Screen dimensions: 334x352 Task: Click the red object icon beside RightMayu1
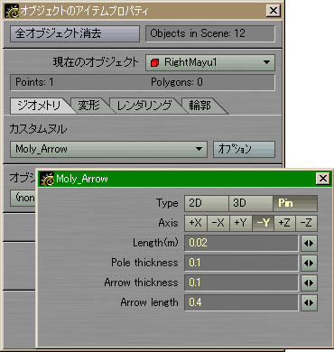coord(154,63)
